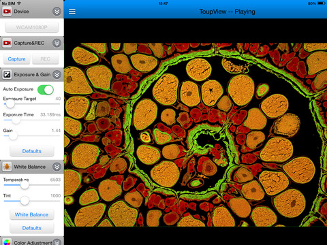327x245 pixels.
Task: Click the Gain slider
Action: point(32,136)
